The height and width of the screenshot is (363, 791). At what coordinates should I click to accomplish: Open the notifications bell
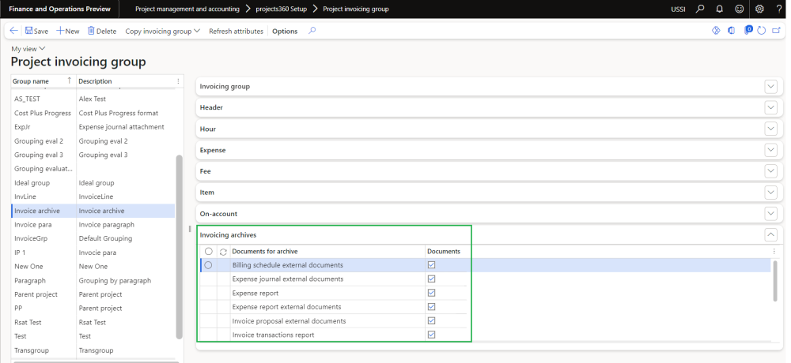tap(719, 9)
